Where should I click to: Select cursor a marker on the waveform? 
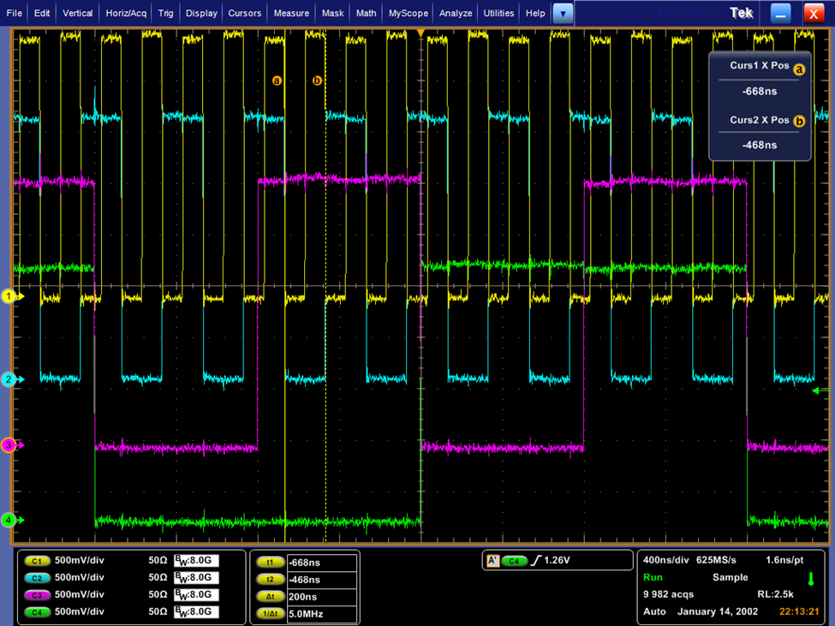click(277, 80)
